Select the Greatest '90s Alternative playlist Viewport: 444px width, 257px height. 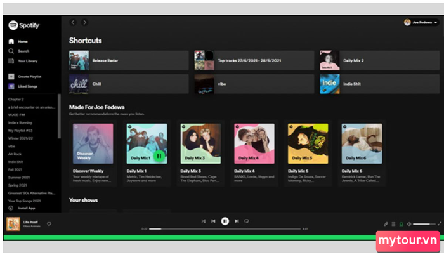pos(32,193)
